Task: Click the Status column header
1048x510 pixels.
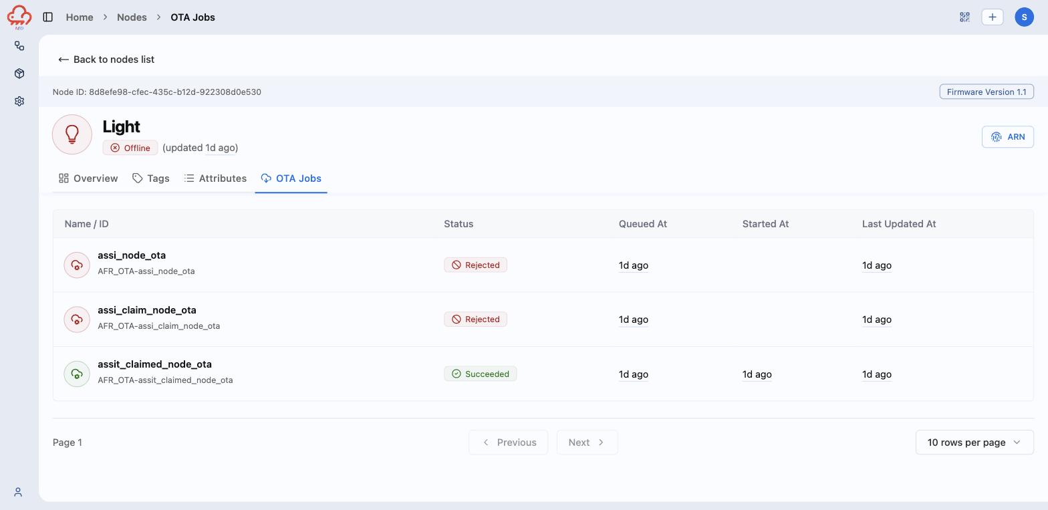Action: tap(458, 224)
